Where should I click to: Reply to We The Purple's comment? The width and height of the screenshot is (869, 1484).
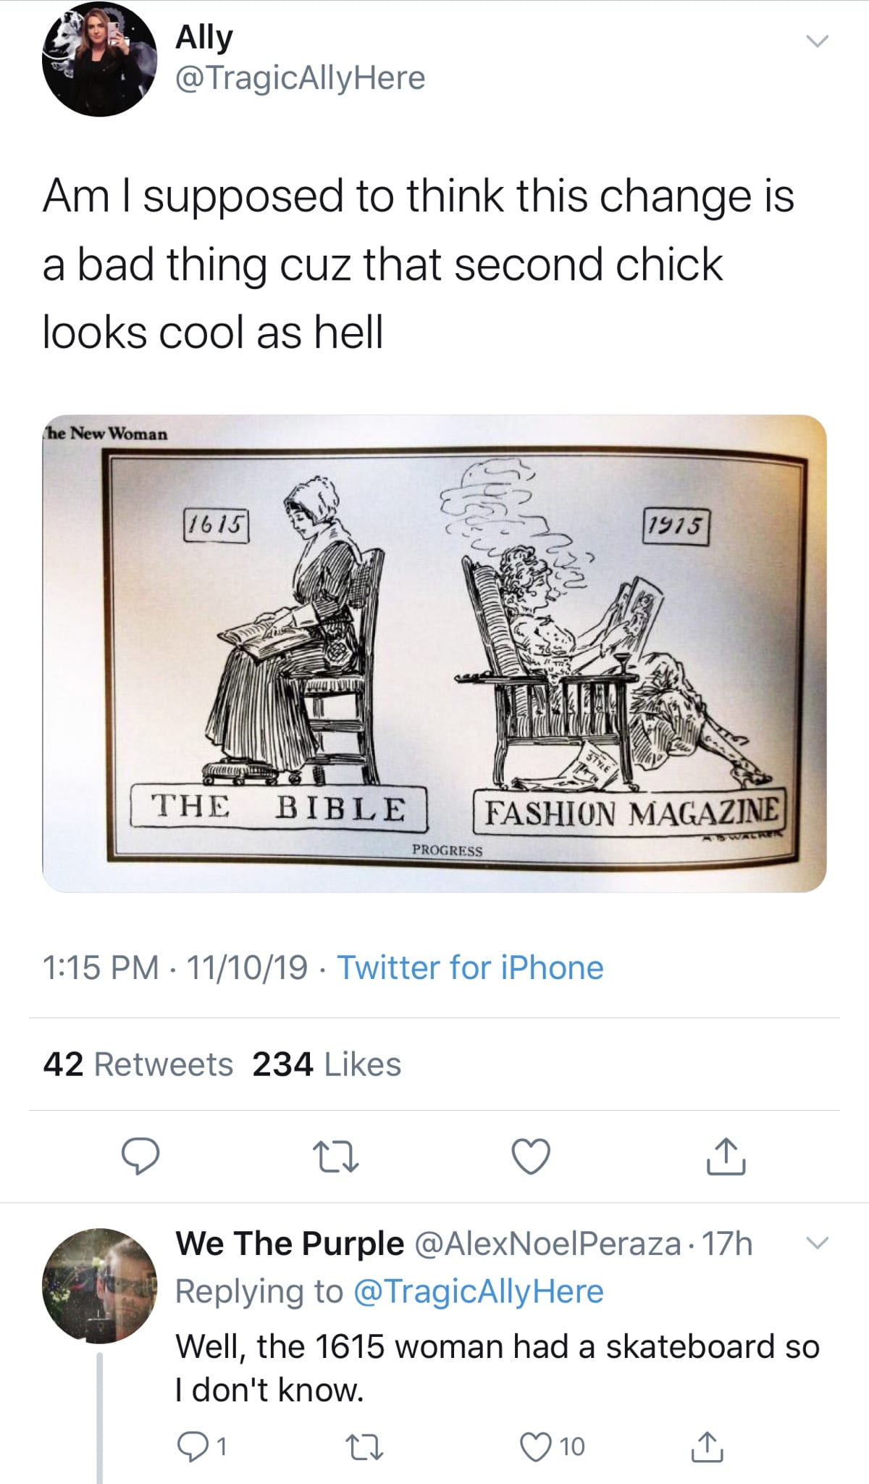coord(192,1446)
